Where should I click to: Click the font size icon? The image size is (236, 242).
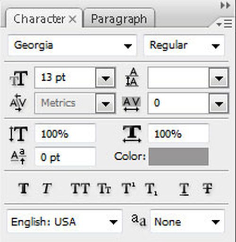pos(19,78)
